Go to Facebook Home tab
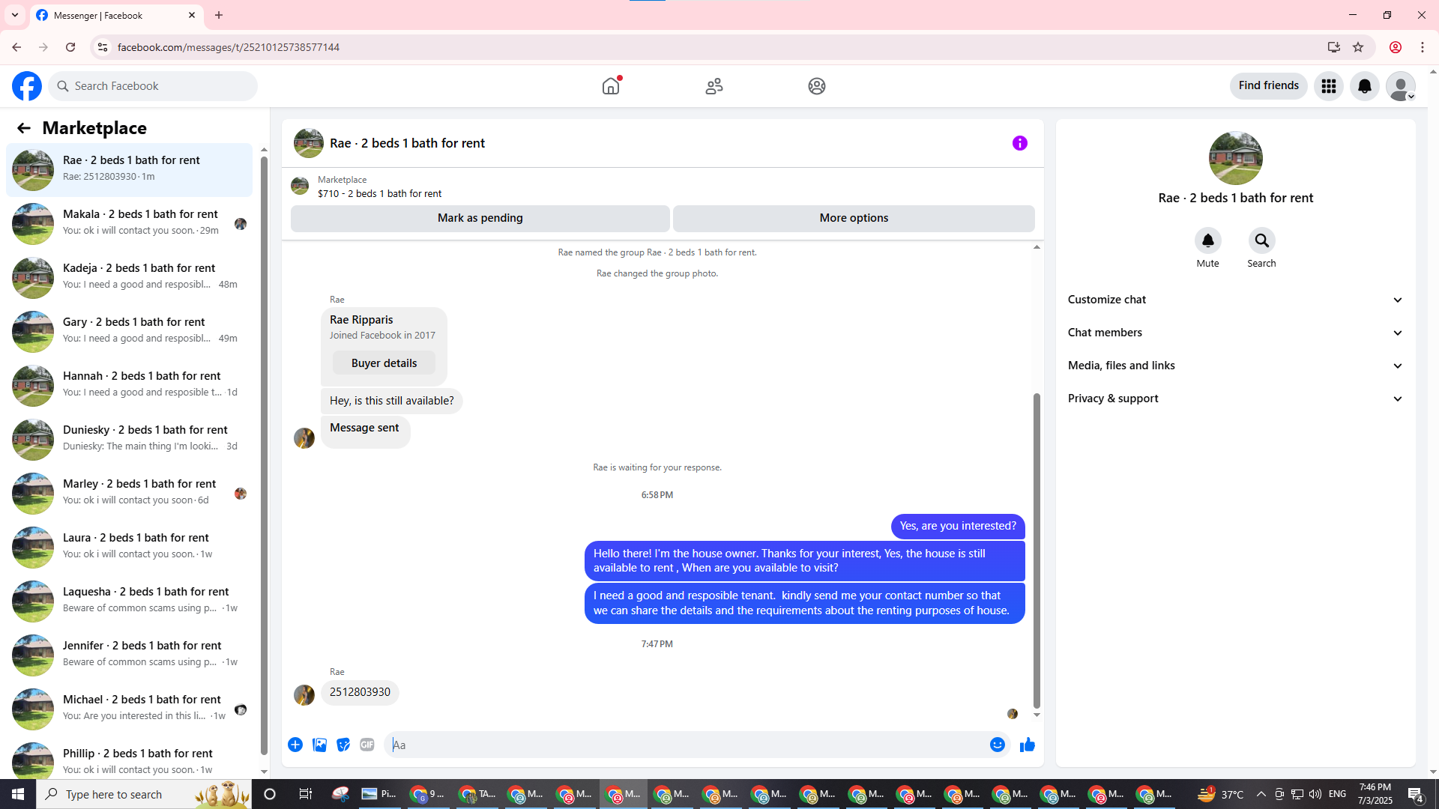This screenshot has height=809, width=1439. tap(611, 86)
